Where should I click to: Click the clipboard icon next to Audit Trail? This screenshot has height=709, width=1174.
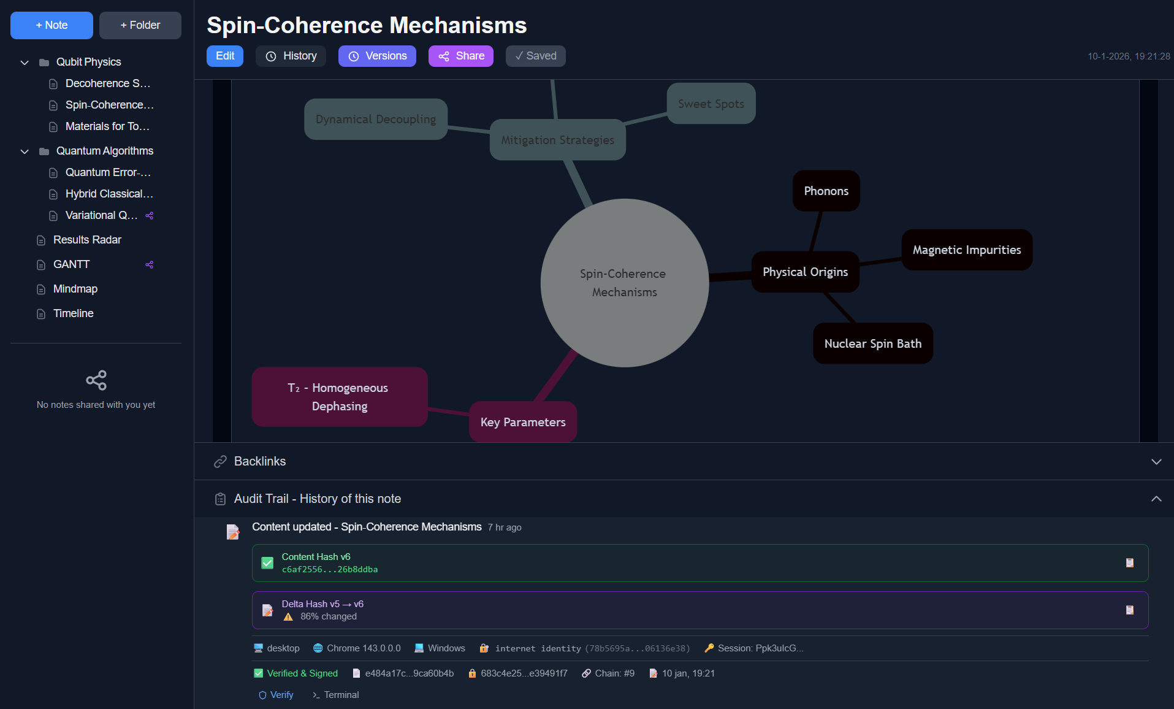click(x=221, y=499)
